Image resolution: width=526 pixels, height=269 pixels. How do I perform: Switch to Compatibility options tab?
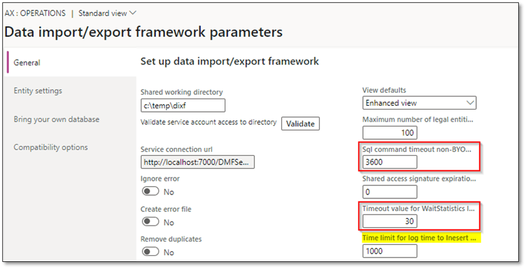tap(51, 147)
